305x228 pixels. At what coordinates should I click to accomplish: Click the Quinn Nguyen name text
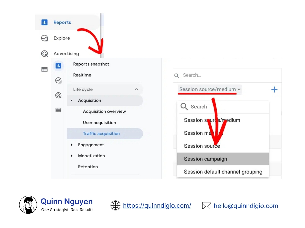(67, 202)
